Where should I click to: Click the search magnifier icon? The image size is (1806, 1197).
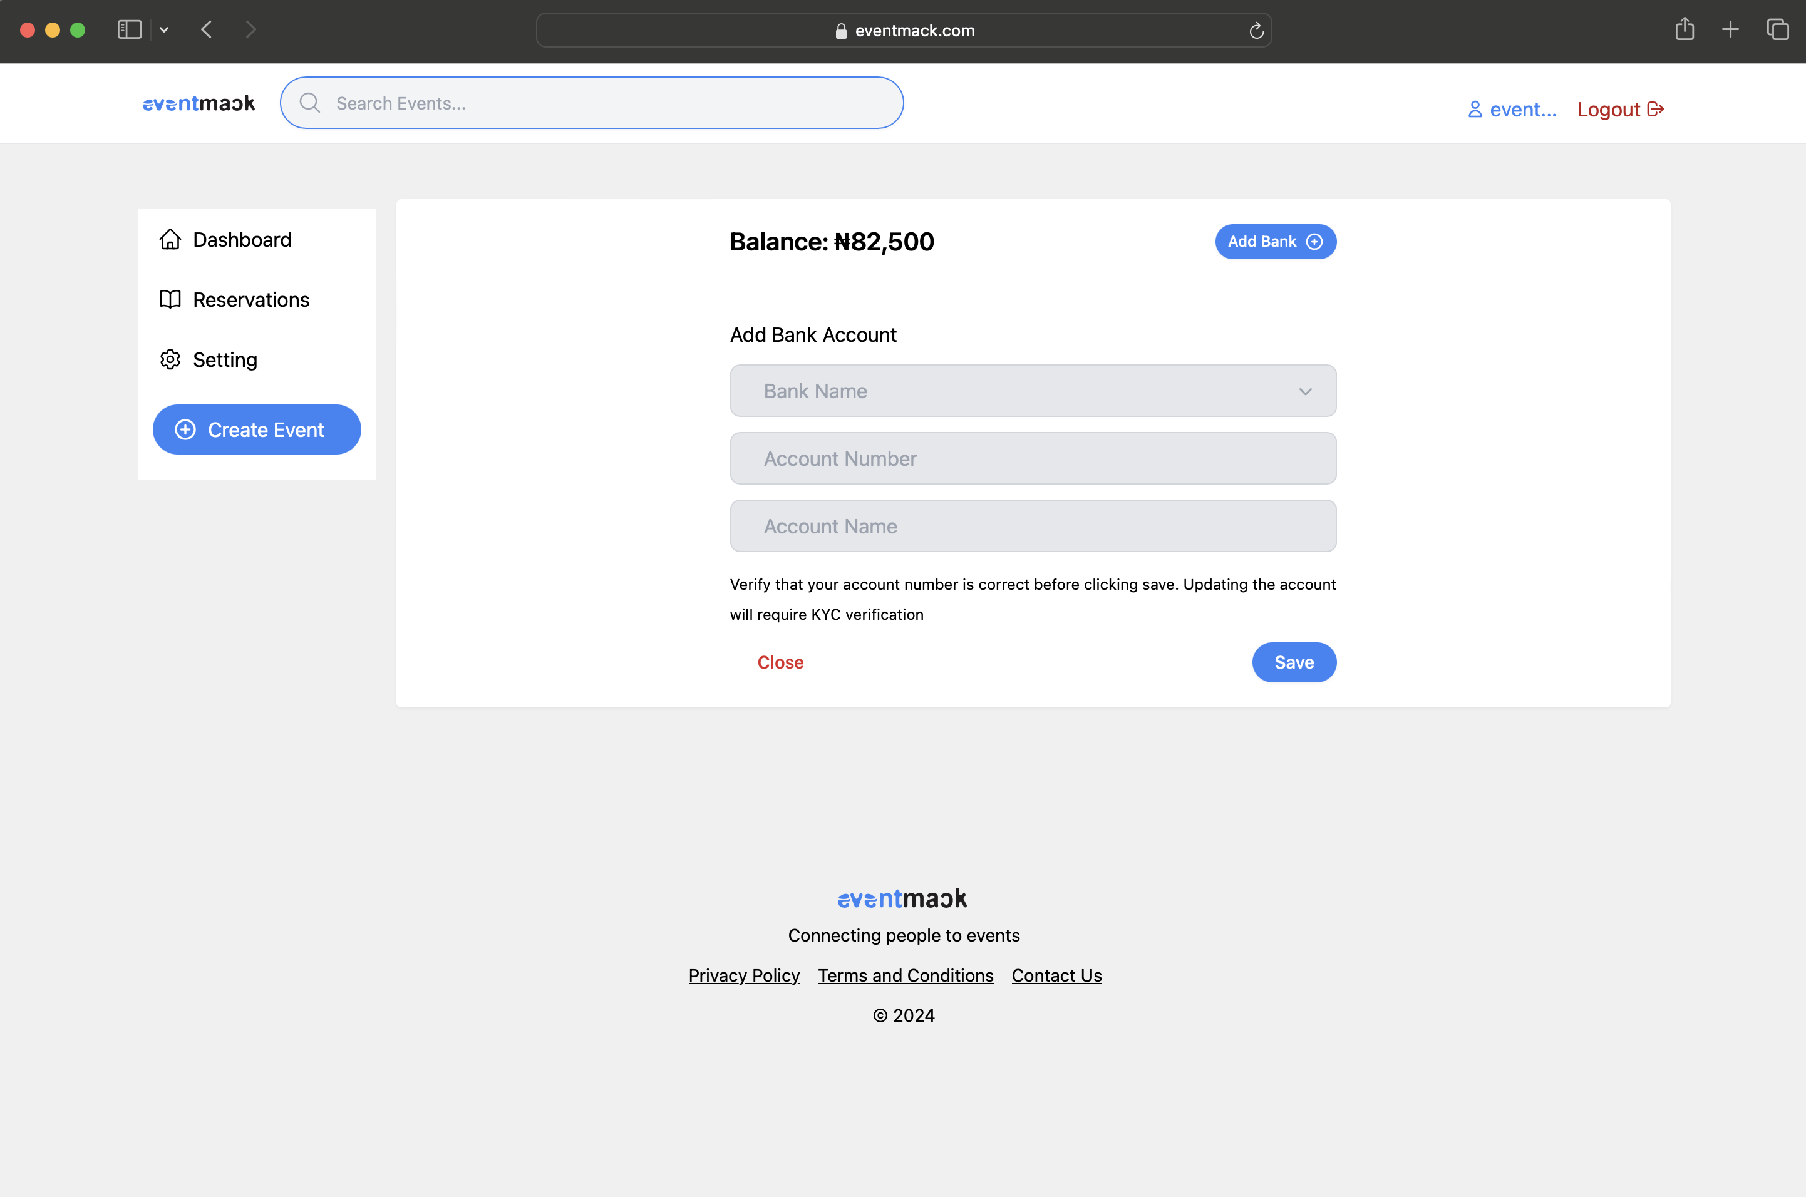pos(309,103)
